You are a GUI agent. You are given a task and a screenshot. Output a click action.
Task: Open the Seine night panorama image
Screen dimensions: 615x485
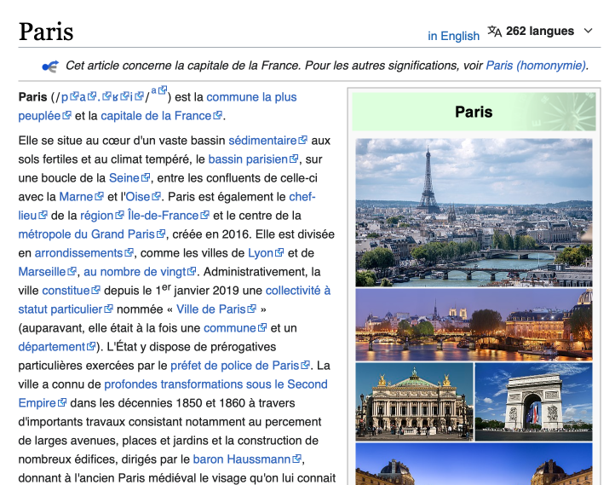(x=474, y=325)
